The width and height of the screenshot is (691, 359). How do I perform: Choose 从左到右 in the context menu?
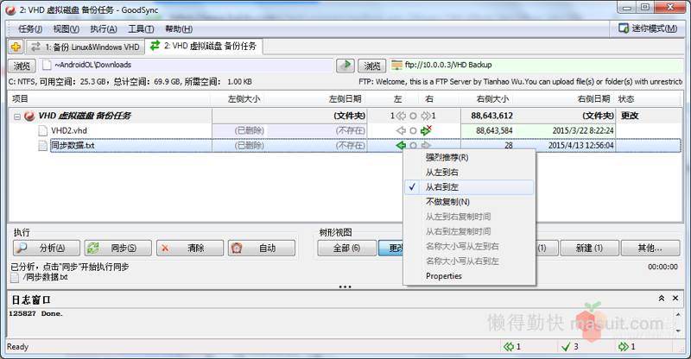pos(469,173)
